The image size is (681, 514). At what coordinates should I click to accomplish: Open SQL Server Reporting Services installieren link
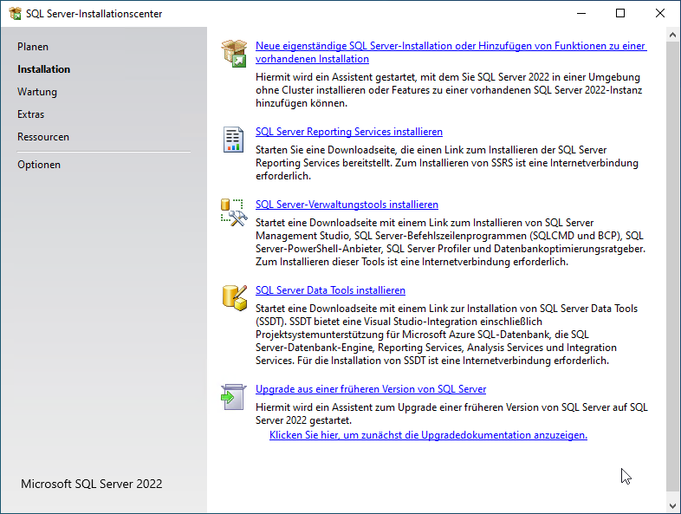click(x=349, y=132)
